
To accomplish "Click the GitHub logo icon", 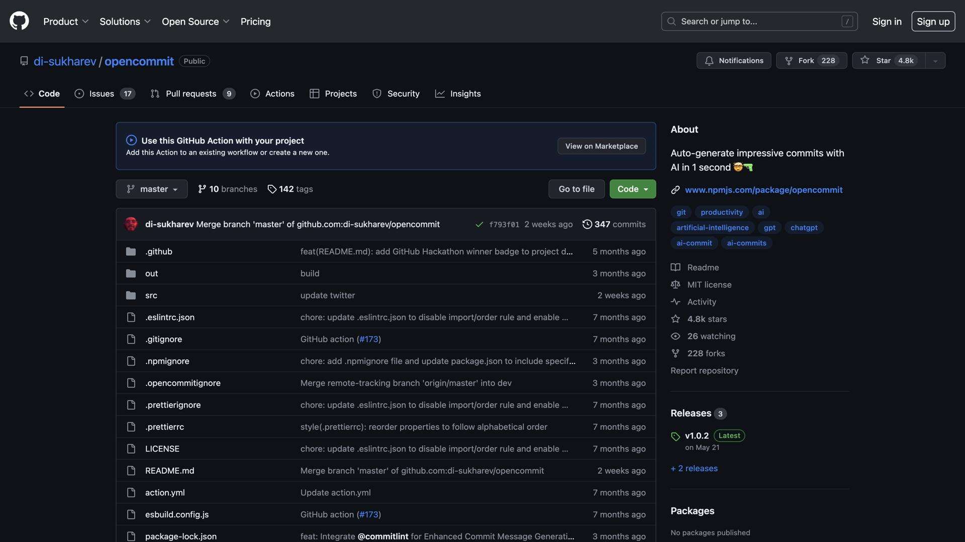I will coord(19,21).
